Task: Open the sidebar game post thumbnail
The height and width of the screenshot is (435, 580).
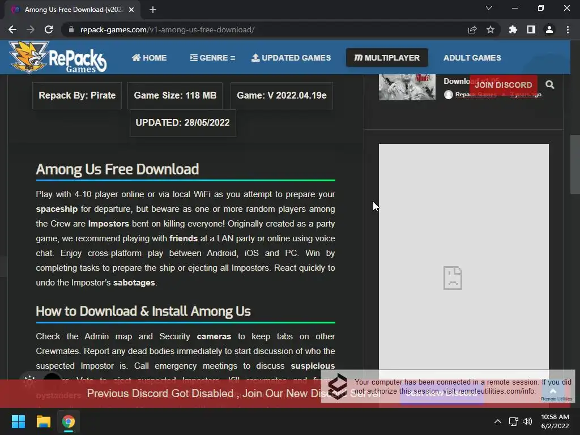Action: point(407,87)
